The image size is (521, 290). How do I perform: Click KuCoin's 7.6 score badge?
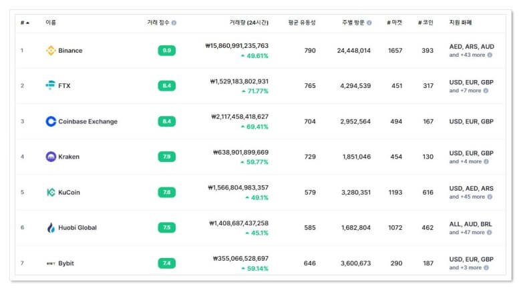tap(167, 193)
